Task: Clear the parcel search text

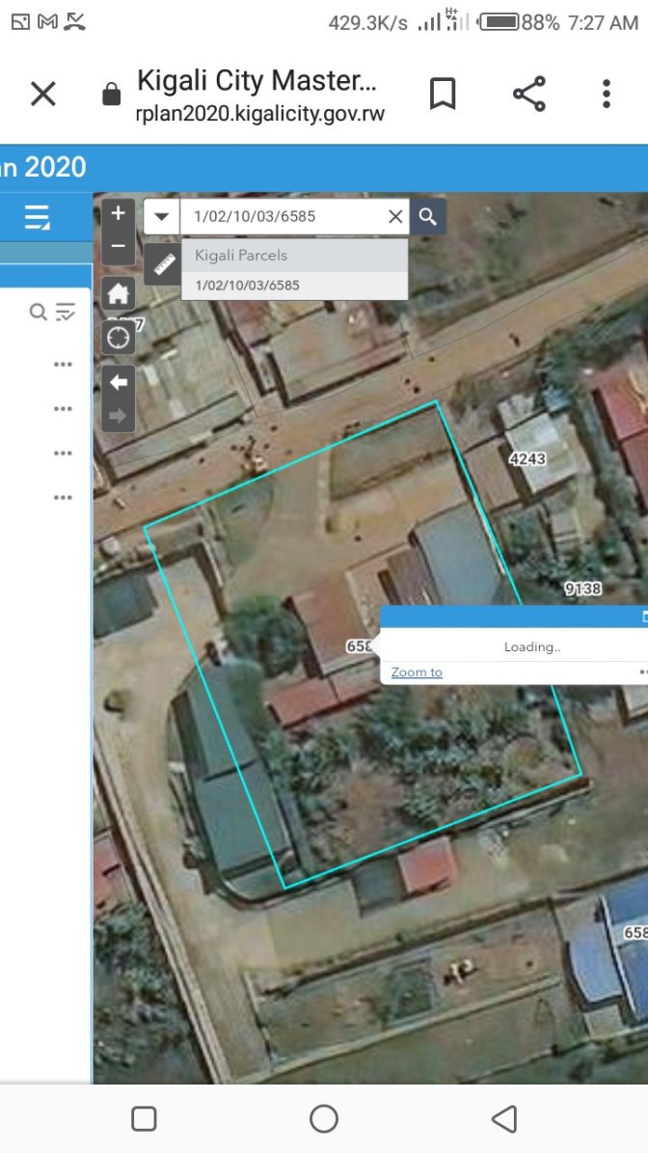Action: 395,216
